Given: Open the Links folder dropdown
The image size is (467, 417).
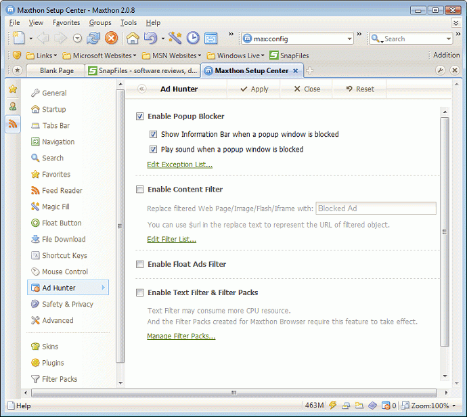Looking at the screenshot, I should click(x=41, y=56).
